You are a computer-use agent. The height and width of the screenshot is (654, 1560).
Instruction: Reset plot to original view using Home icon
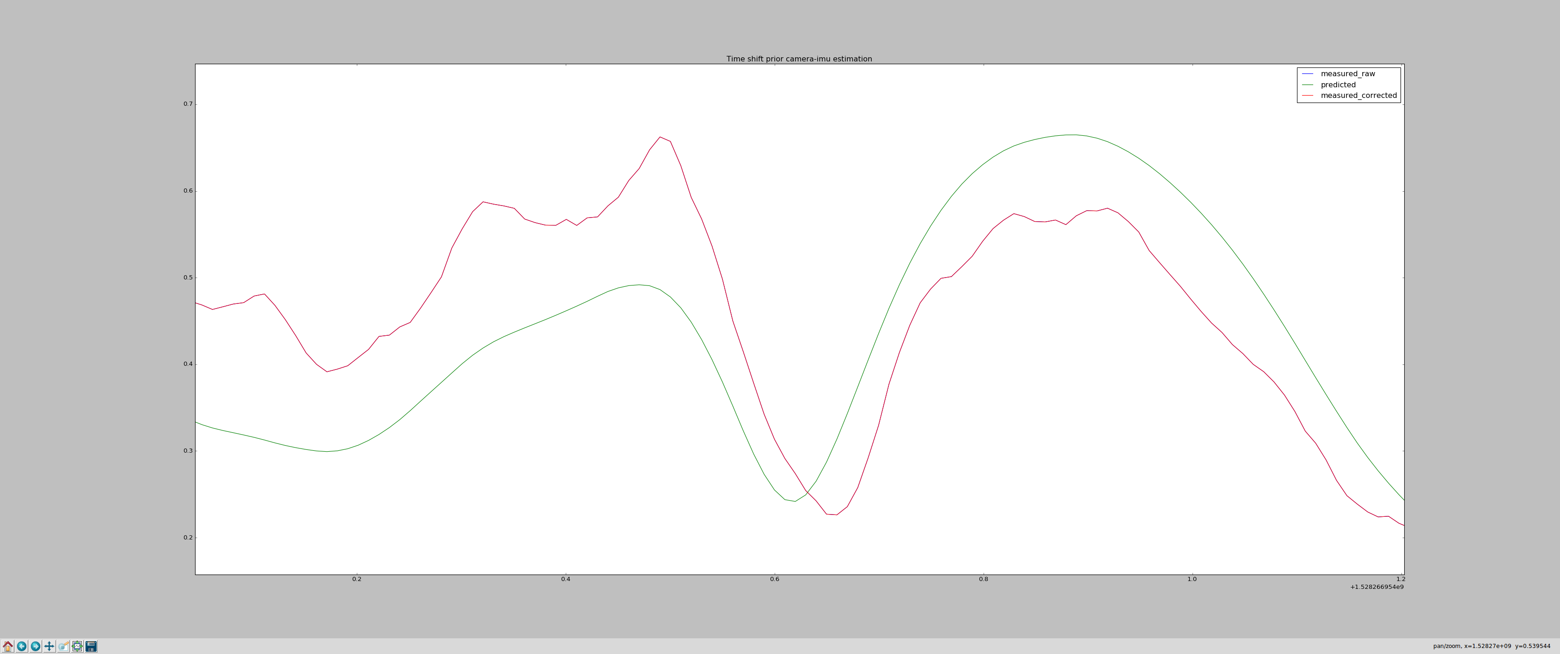pos(8,646)
